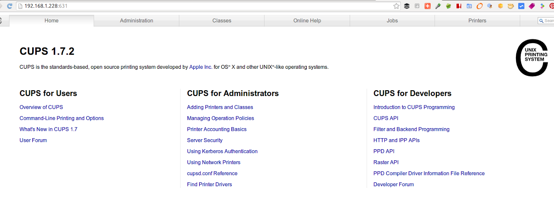This screenshot has height=219, width=554.
Task: Click the UNIX Printing System logo
Action: pos(532,58)
